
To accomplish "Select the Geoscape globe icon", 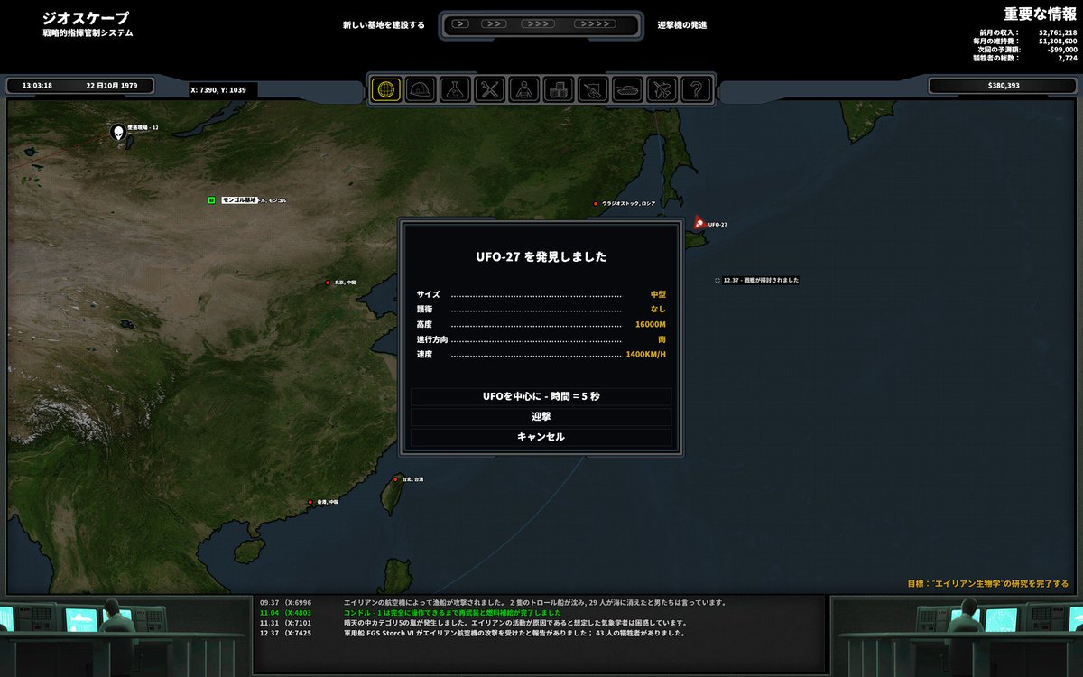I will [x=388, y=89].
